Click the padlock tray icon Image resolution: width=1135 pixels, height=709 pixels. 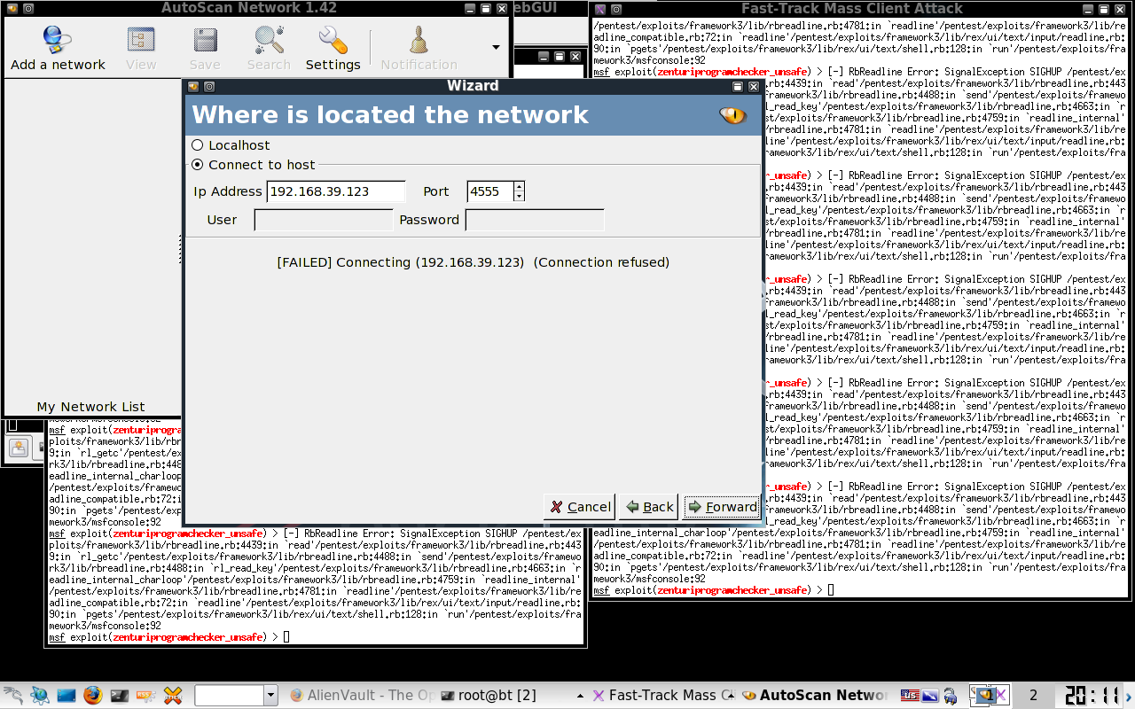951,696
